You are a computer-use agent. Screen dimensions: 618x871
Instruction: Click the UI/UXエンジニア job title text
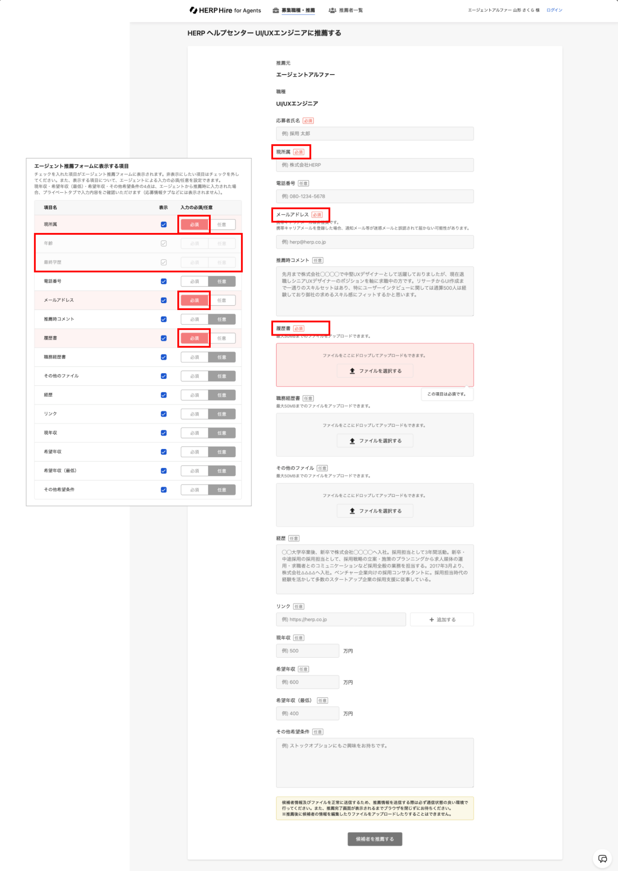click(297, 103)
